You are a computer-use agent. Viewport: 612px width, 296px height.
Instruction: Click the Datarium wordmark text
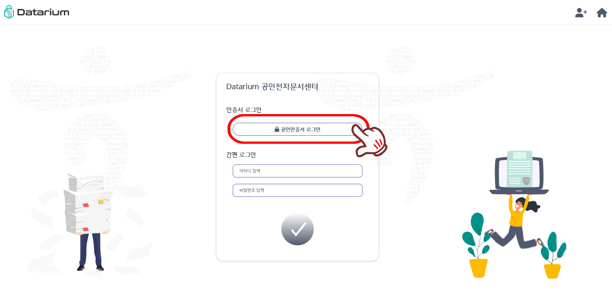(x=43, y=12)
